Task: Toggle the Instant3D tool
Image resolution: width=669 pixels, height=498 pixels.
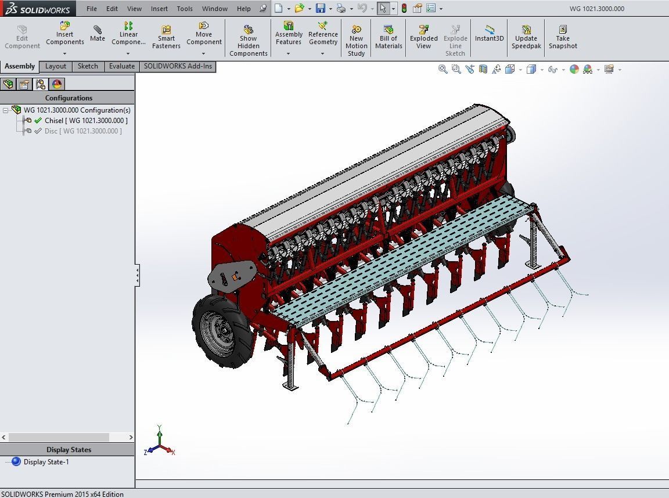Action: click(490, 33)
